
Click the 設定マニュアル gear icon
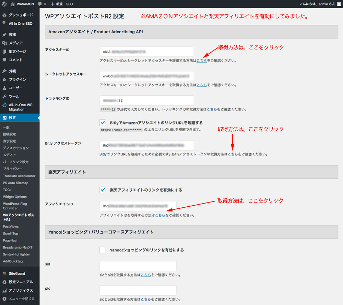click(4, 282)
